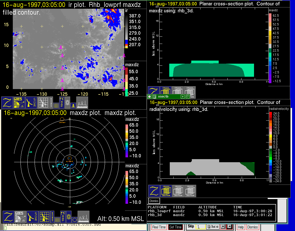Click the Z icon in the IR plot toolbar
This screenshot has height=231, width=295.
[x=7, y=102]
